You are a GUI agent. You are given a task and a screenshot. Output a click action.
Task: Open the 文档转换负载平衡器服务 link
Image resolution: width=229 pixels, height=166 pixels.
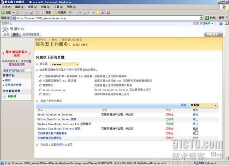tap(52, 133)
